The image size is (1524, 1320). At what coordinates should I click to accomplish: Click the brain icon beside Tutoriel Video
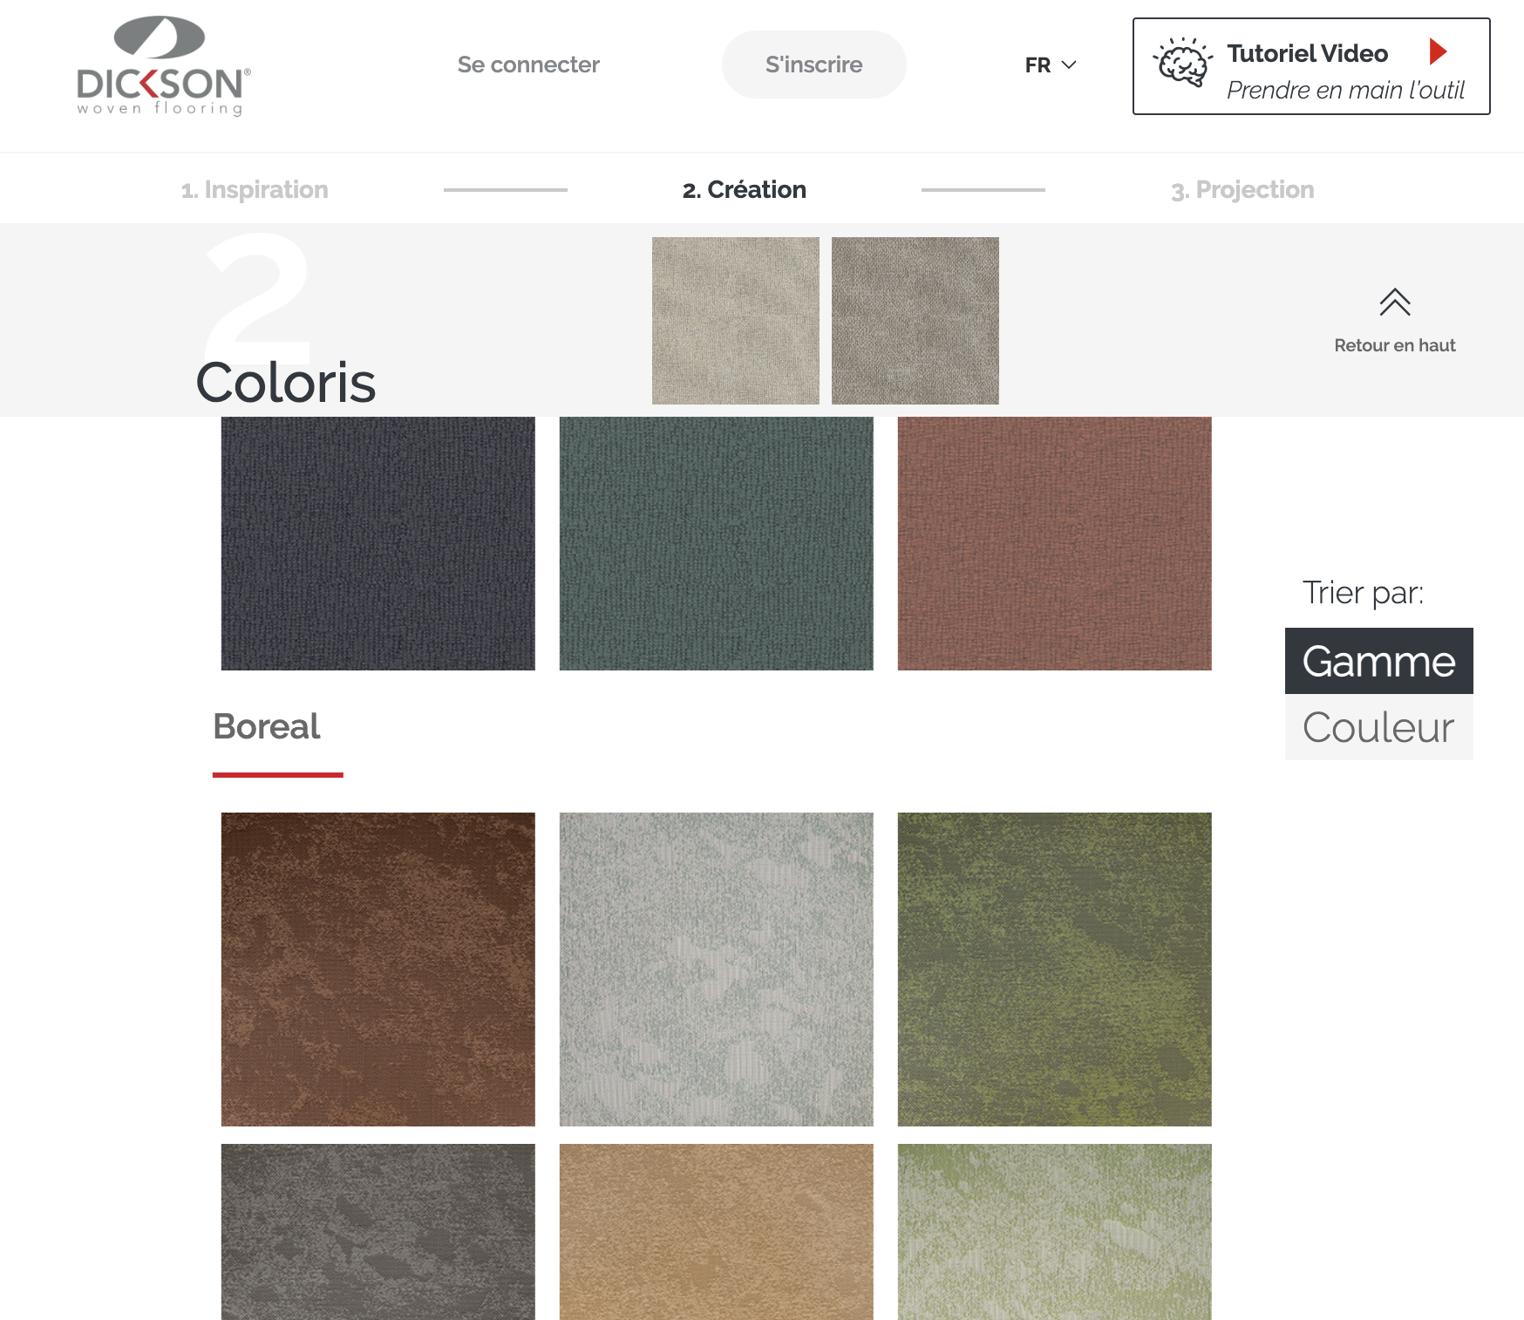[1182, 61]
